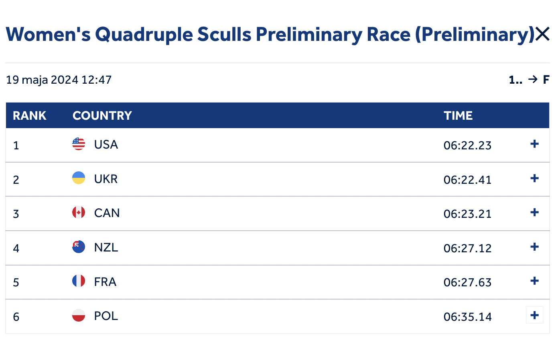The height and width of the screenshot is (342, 556).
Task: Click the race title heading
Action: [270, 35]
